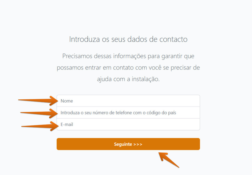This screenshot has width=252, height=175.
Task: Click the line 'possamos entrar em contato com você'
Action: [x=128, y=68]
